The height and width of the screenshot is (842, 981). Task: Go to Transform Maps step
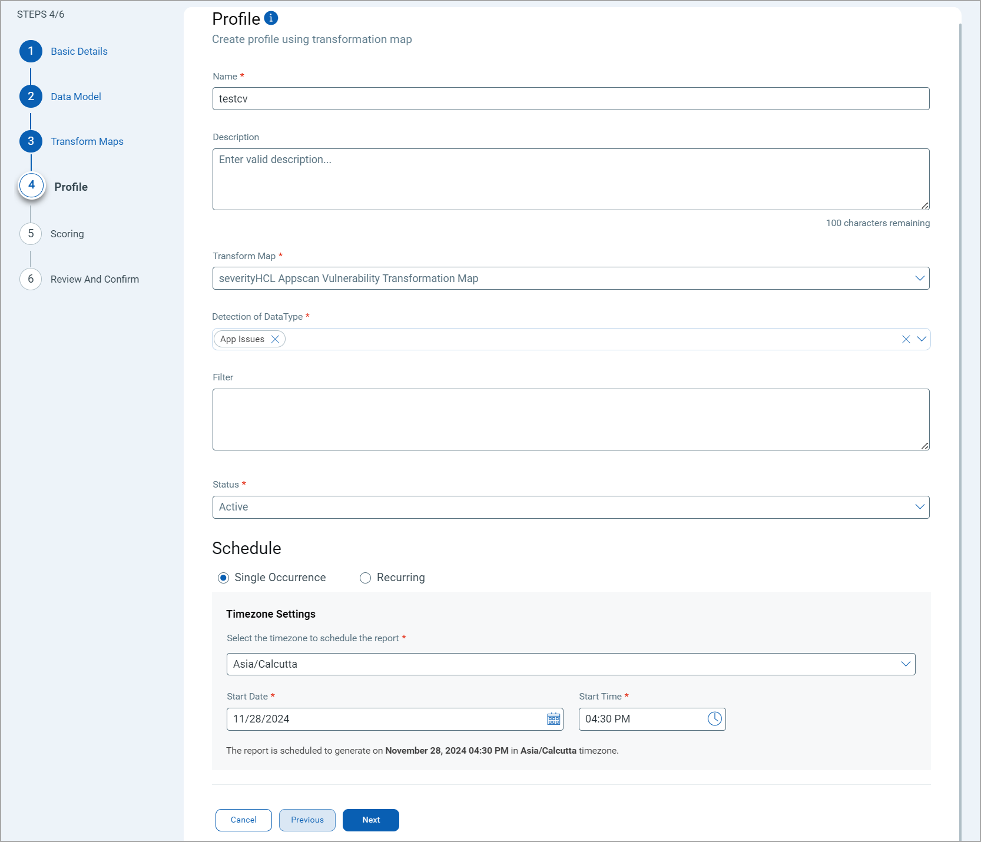click(x=87, y=141)
